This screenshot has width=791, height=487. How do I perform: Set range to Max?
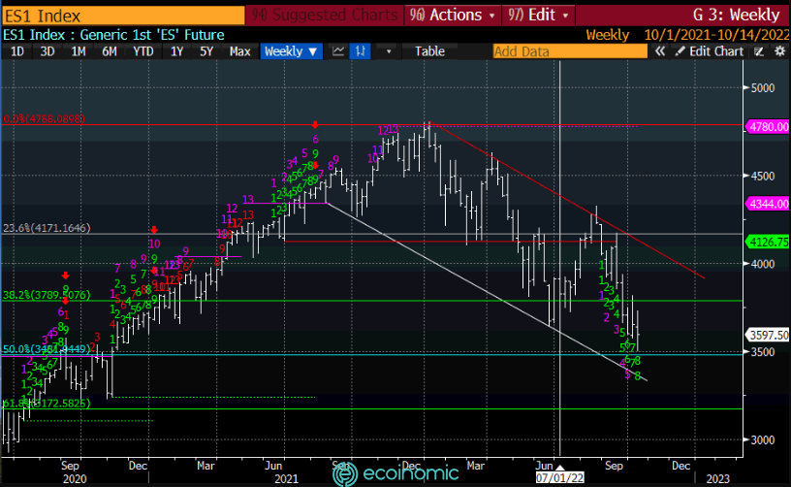tap(240, 51)
